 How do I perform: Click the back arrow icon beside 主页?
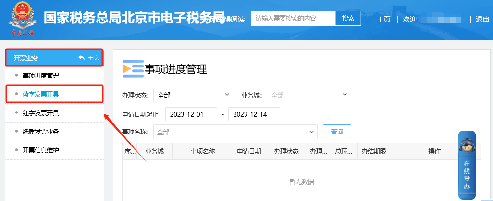(x=81, y=58)
